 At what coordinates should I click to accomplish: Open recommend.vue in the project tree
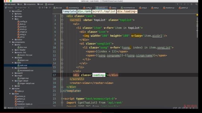click(25, 70)
